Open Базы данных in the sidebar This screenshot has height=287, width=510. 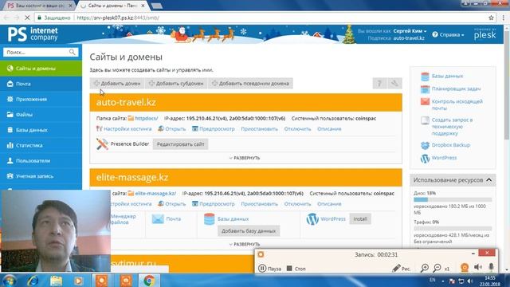click(41, 130)
